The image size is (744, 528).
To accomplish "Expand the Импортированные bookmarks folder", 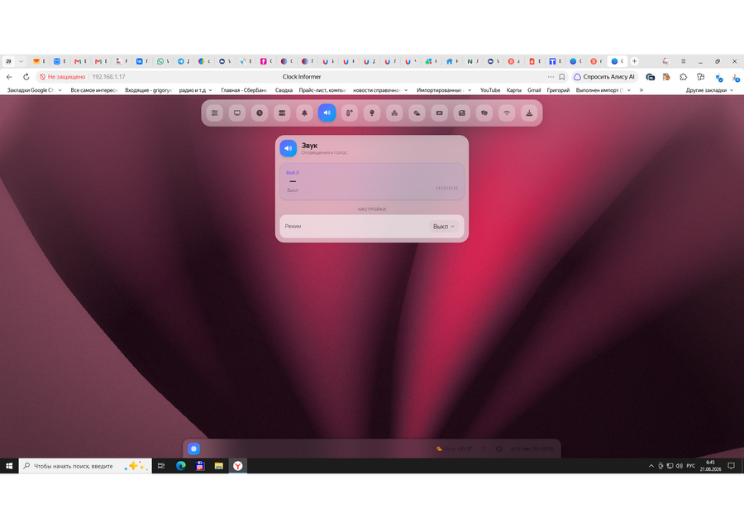I will click(x=444, y=90).
